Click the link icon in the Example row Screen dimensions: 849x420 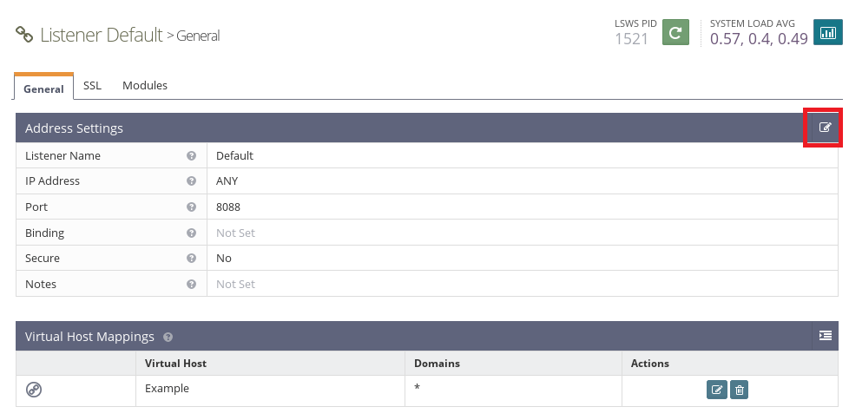point(34,390)
